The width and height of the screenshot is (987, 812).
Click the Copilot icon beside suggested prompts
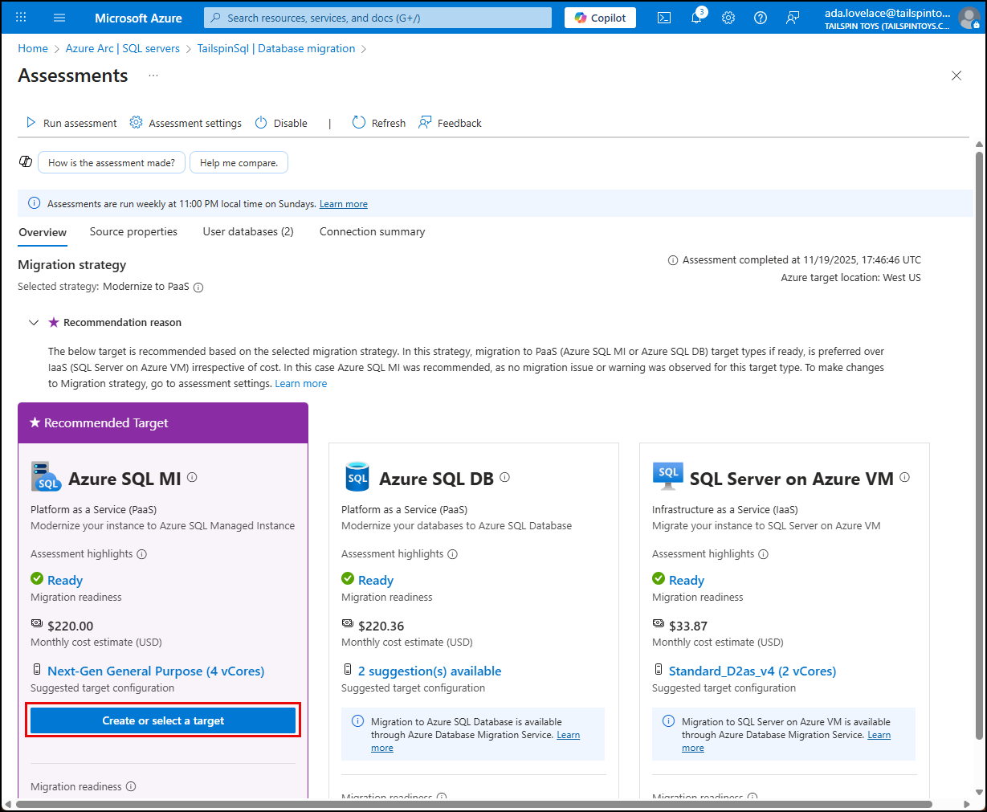coord(25,161)
